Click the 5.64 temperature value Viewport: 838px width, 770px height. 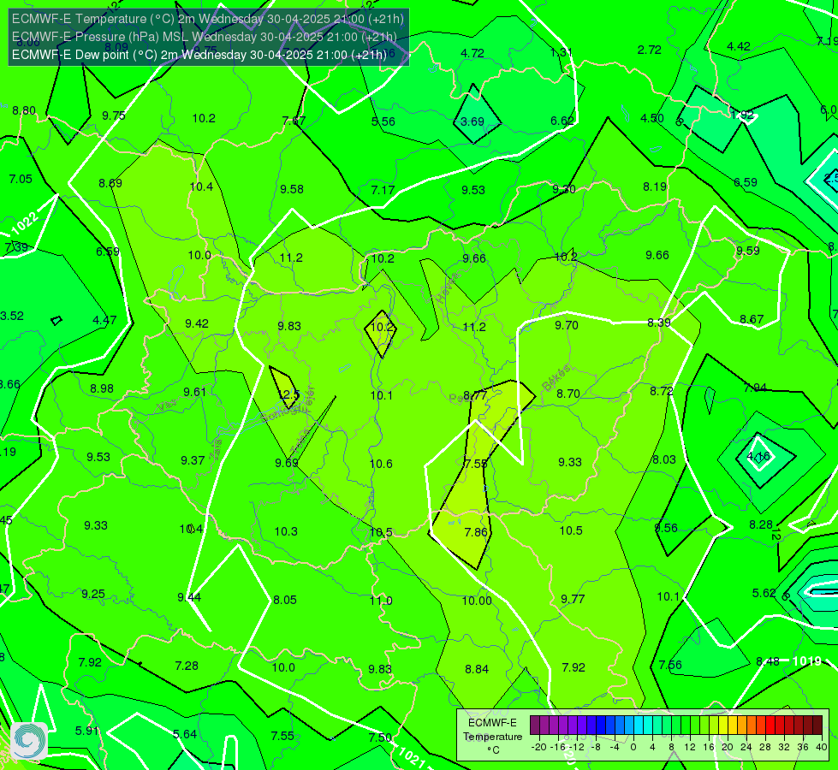point(185,735)
